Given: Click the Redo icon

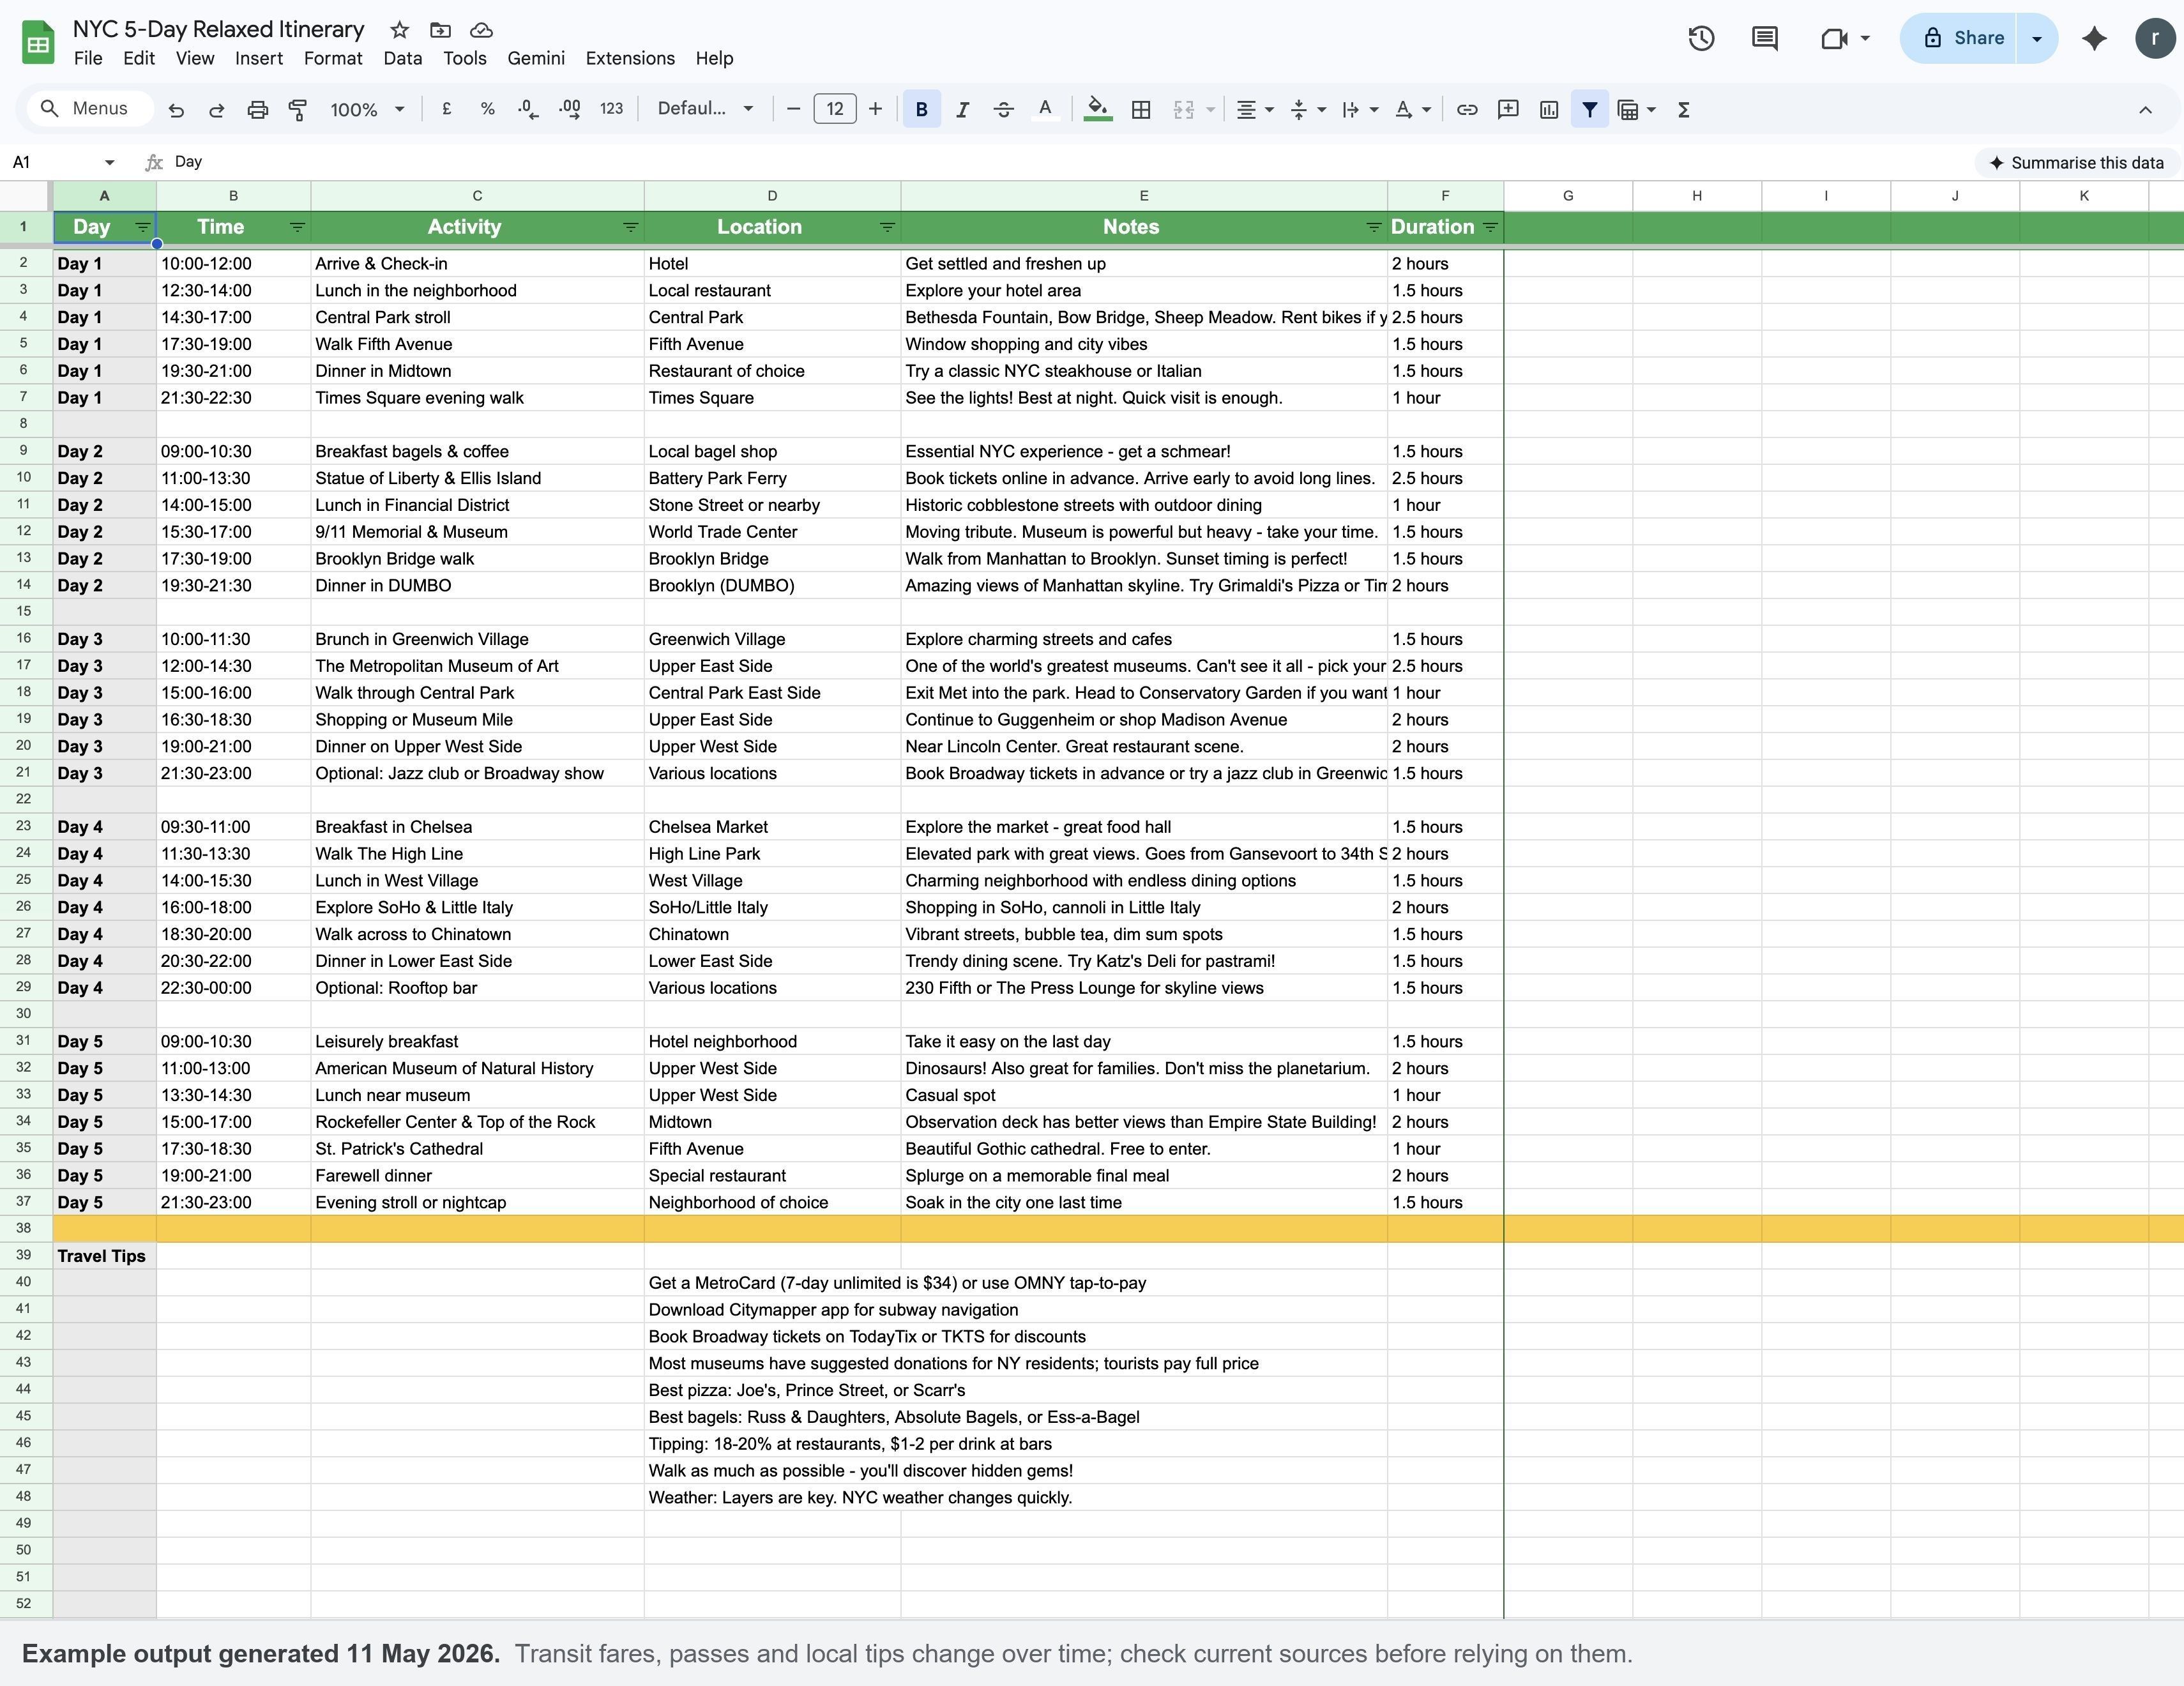Looking at the screenshot, I should [216, 110].
